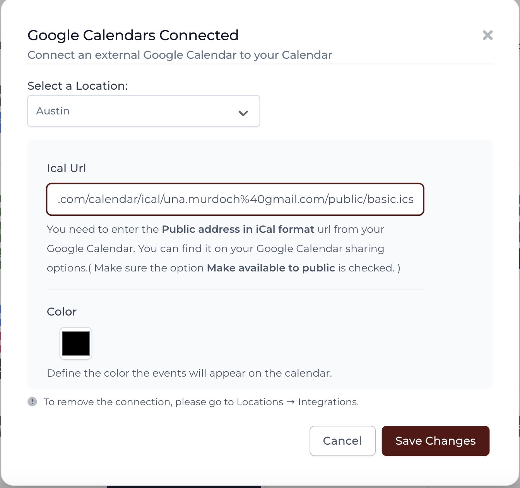Click the Cancel button
Image resolution: width=520 pixels, height=488 pixels.
point(342,441)
